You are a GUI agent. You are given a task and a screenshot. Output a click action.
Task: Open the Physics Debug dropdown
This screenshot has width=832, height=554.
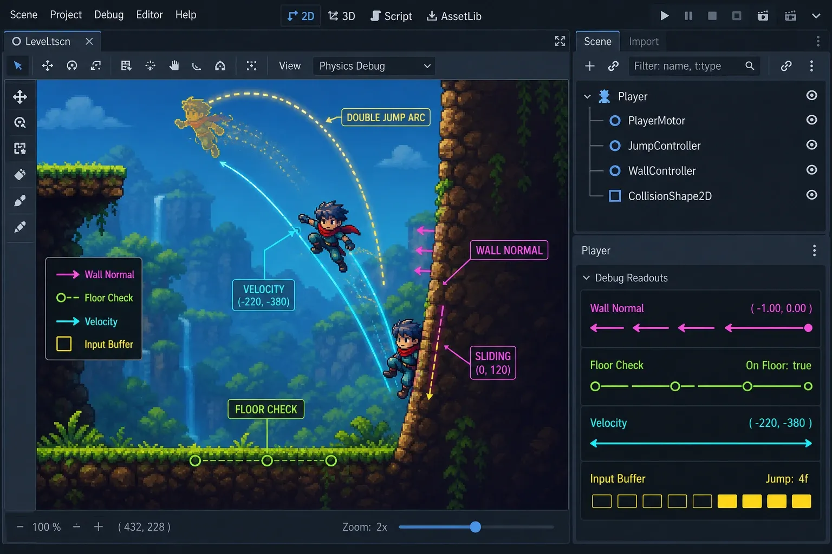374,66
